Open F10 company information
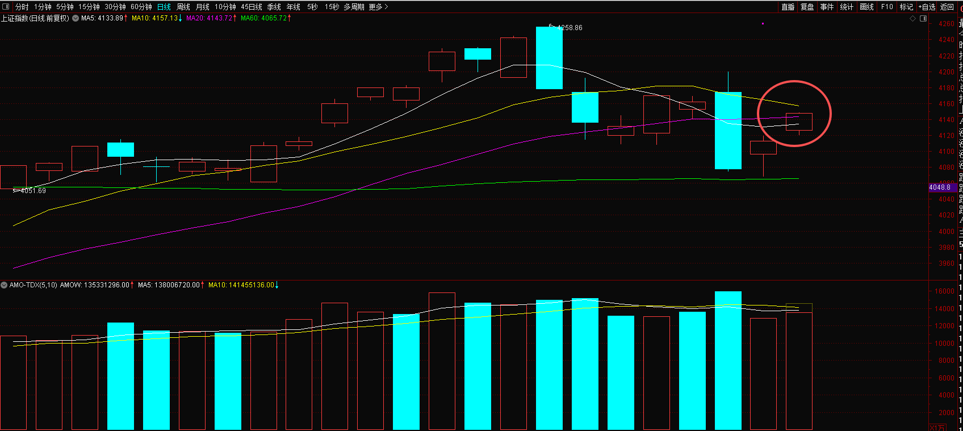This screenshot has width=963, height=431. [x=887, y=7]
